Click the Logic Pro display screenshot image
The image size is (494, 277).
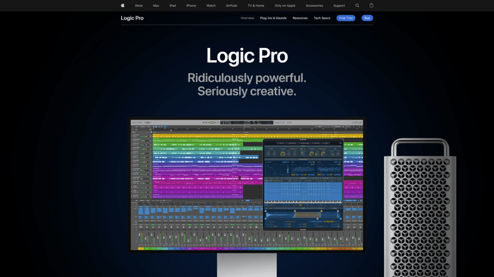(247, 185)
